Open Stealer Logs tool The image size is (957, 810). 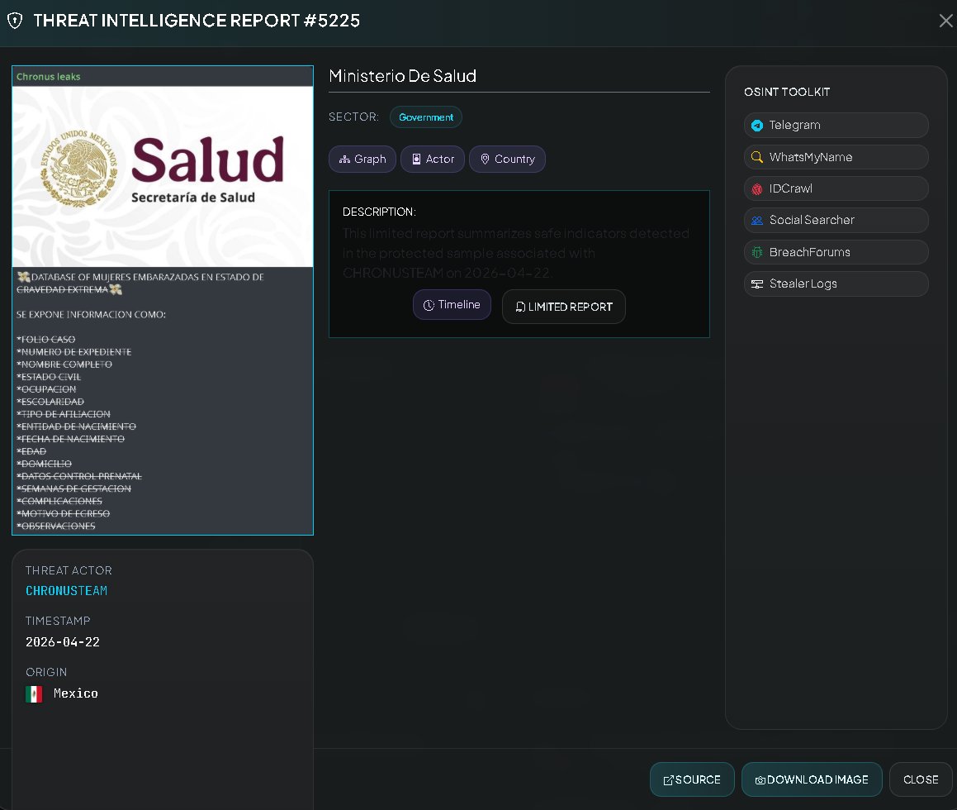pos(836,284)
